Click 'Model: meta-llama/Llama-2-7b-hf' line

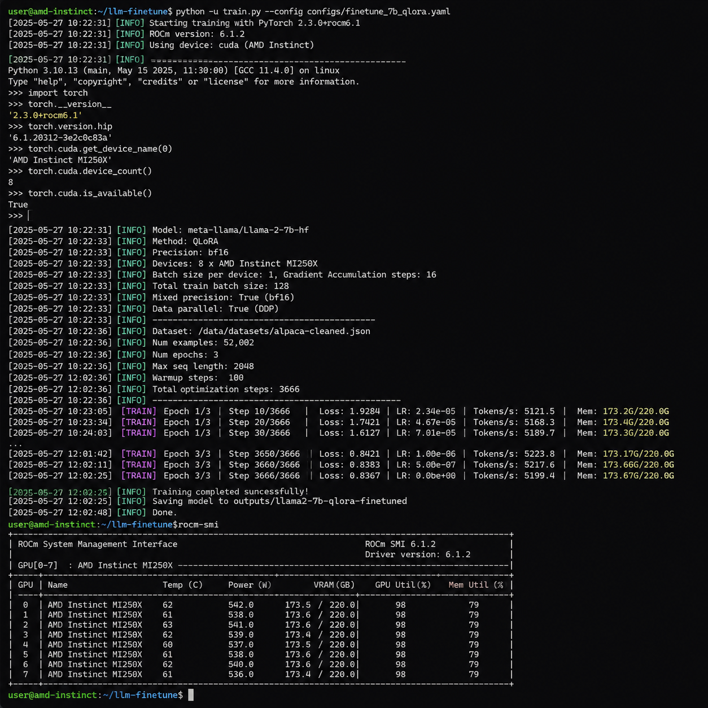(x=230, y=230)
